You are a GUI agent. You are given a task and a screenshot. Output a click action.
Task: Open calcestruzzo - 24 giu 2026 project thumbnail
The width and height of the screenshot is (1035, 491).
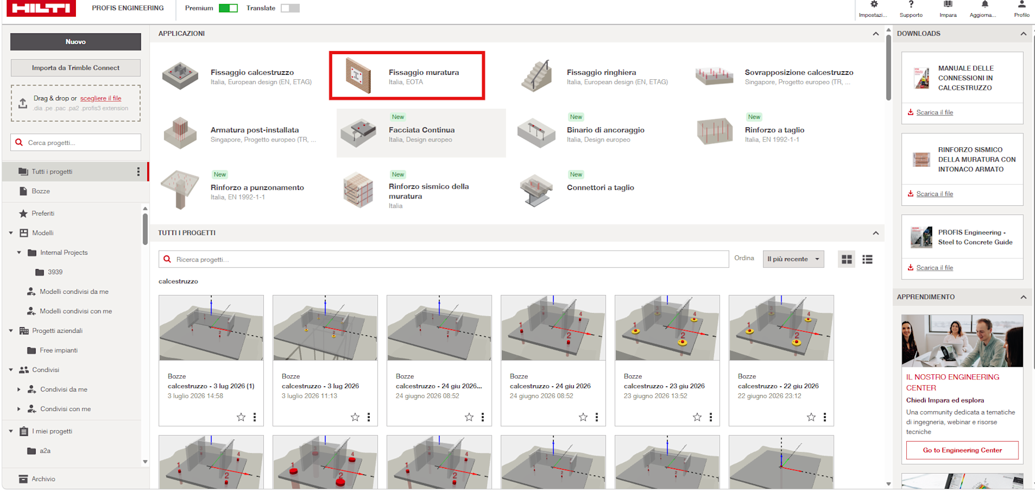coord(553,328)
